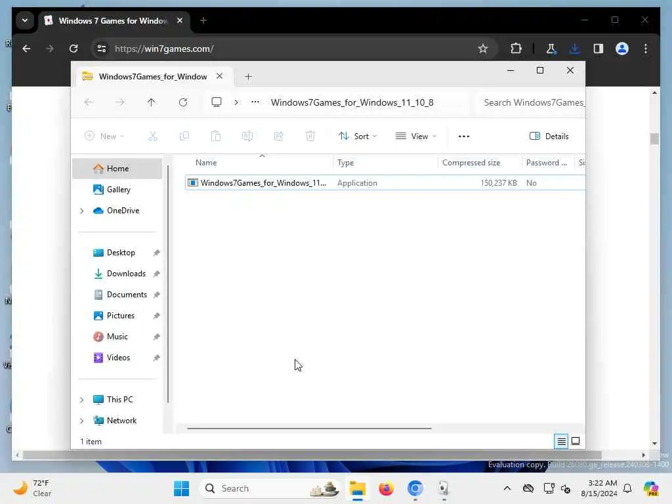Click the Rename icon in Explorer toolbar
The width and height of the screenshot is (672, 504).
coord(247,136)
